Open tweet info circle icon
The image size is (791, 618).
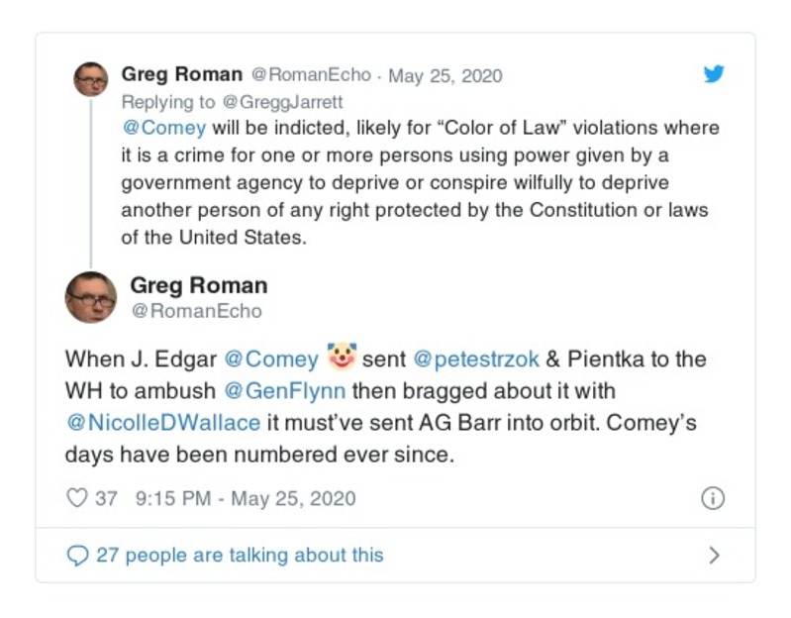pos(712,498)
